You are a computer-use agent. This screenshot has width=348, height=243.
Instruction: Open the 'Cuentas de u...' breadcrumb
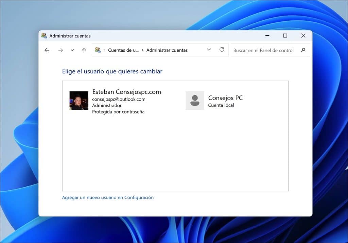coord(123,50)
